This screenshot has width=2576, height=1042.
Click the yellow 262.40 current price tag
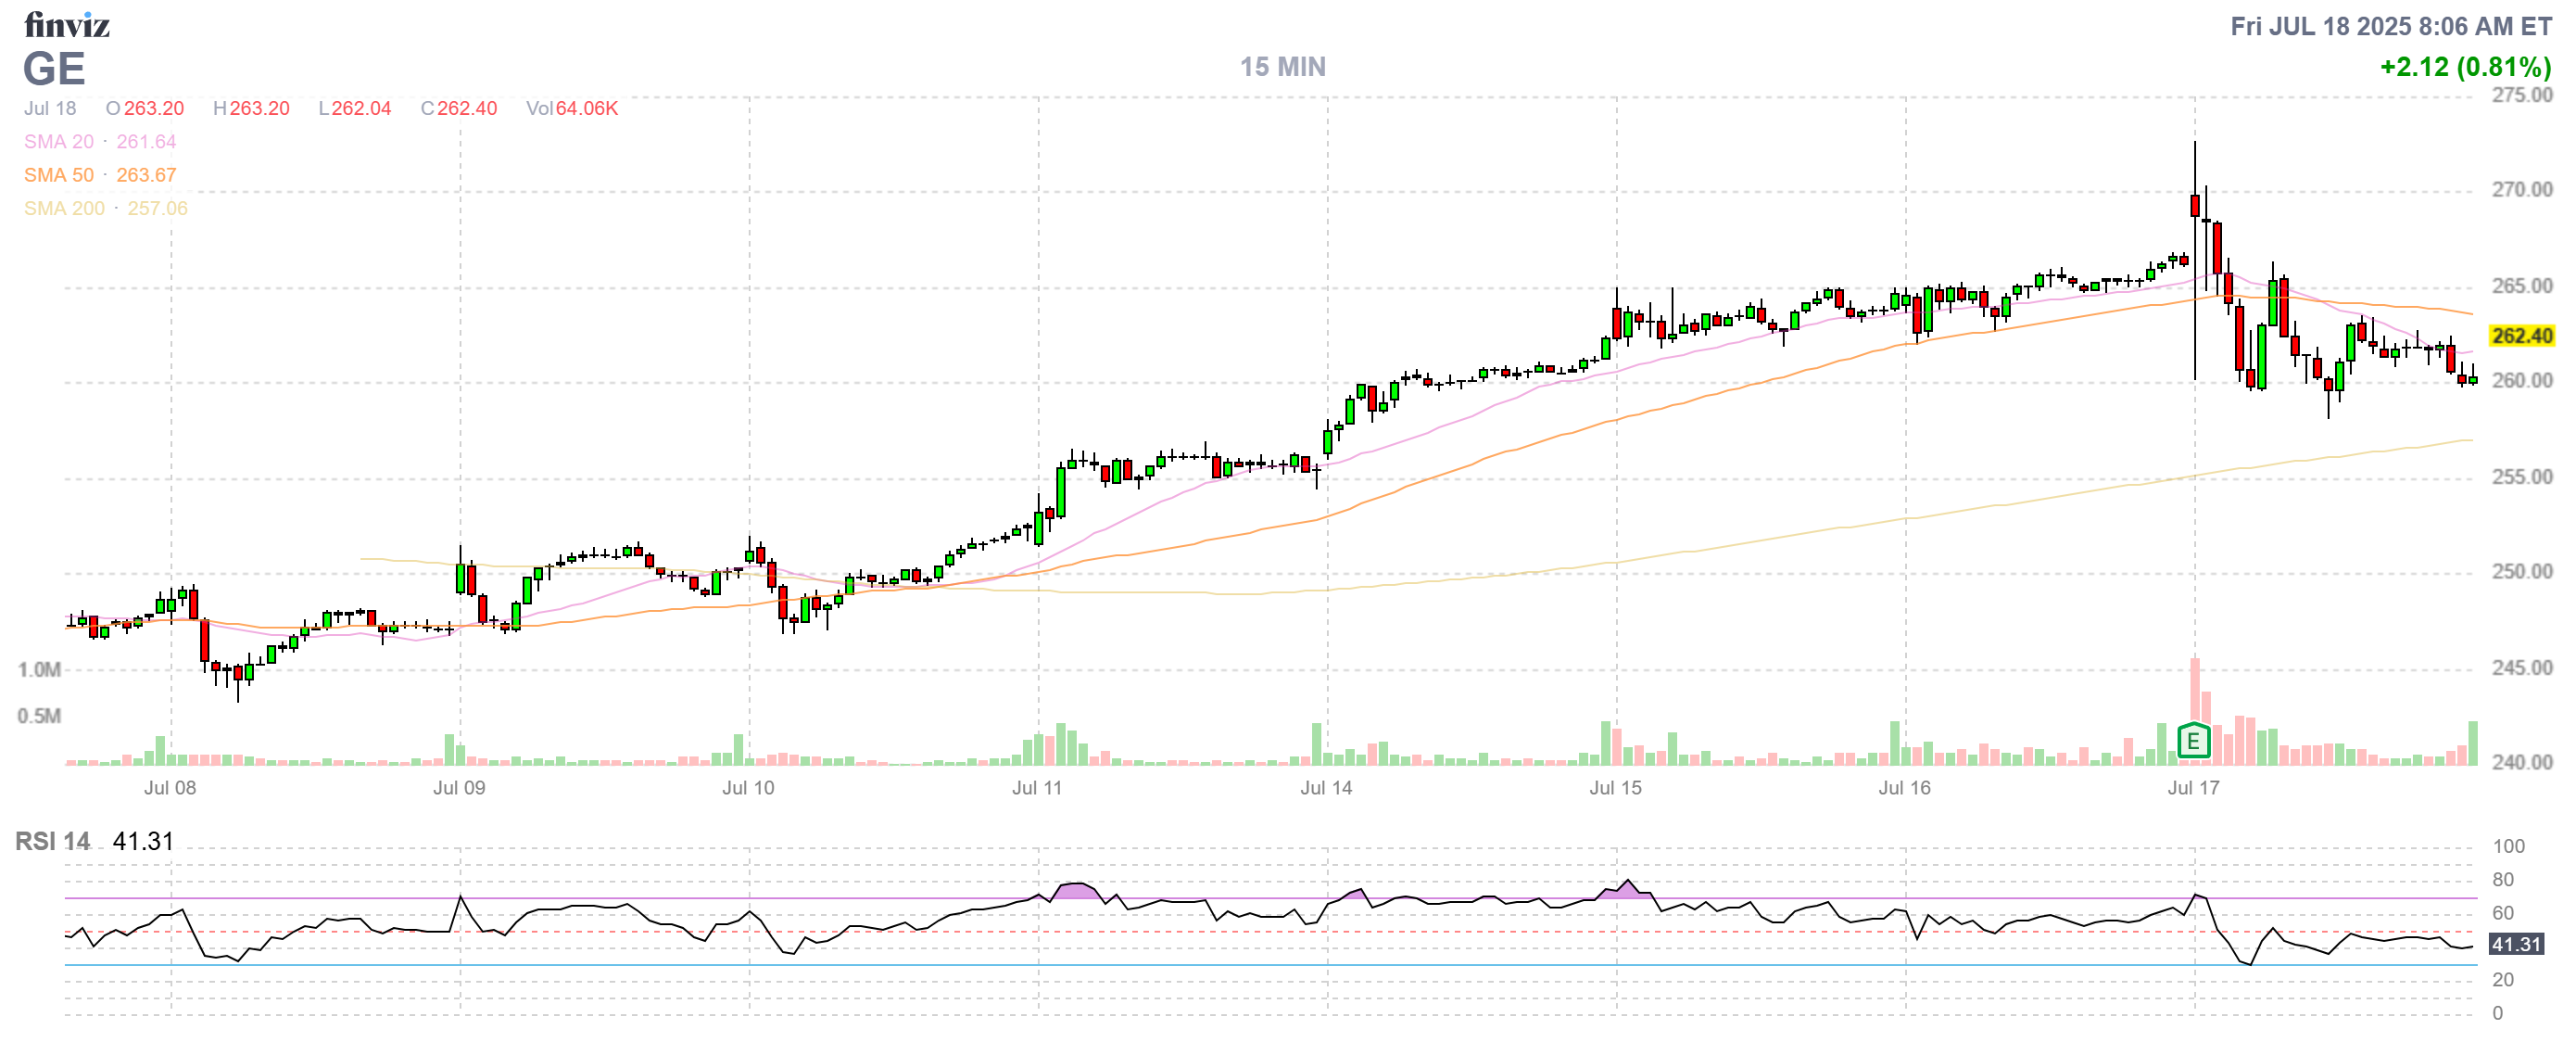click(2521, 336)
